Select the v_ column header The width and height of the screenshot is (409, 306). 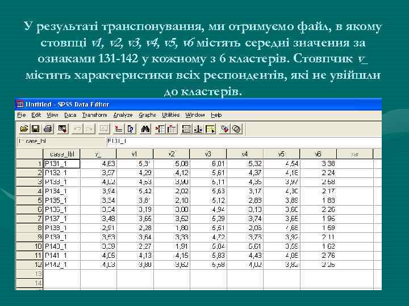pos(98,154)
